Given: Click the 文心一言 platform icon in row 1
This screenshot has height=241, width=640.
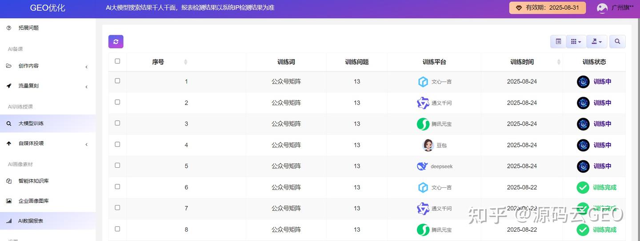Looking at the screenshot, I should tap(423, 82).
